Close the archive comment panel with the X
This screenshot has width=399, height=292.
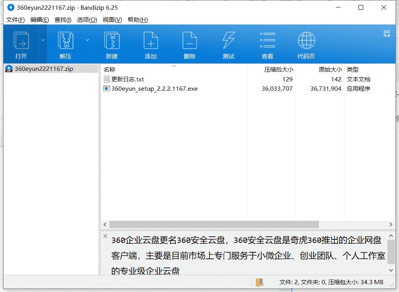point(105,236)
